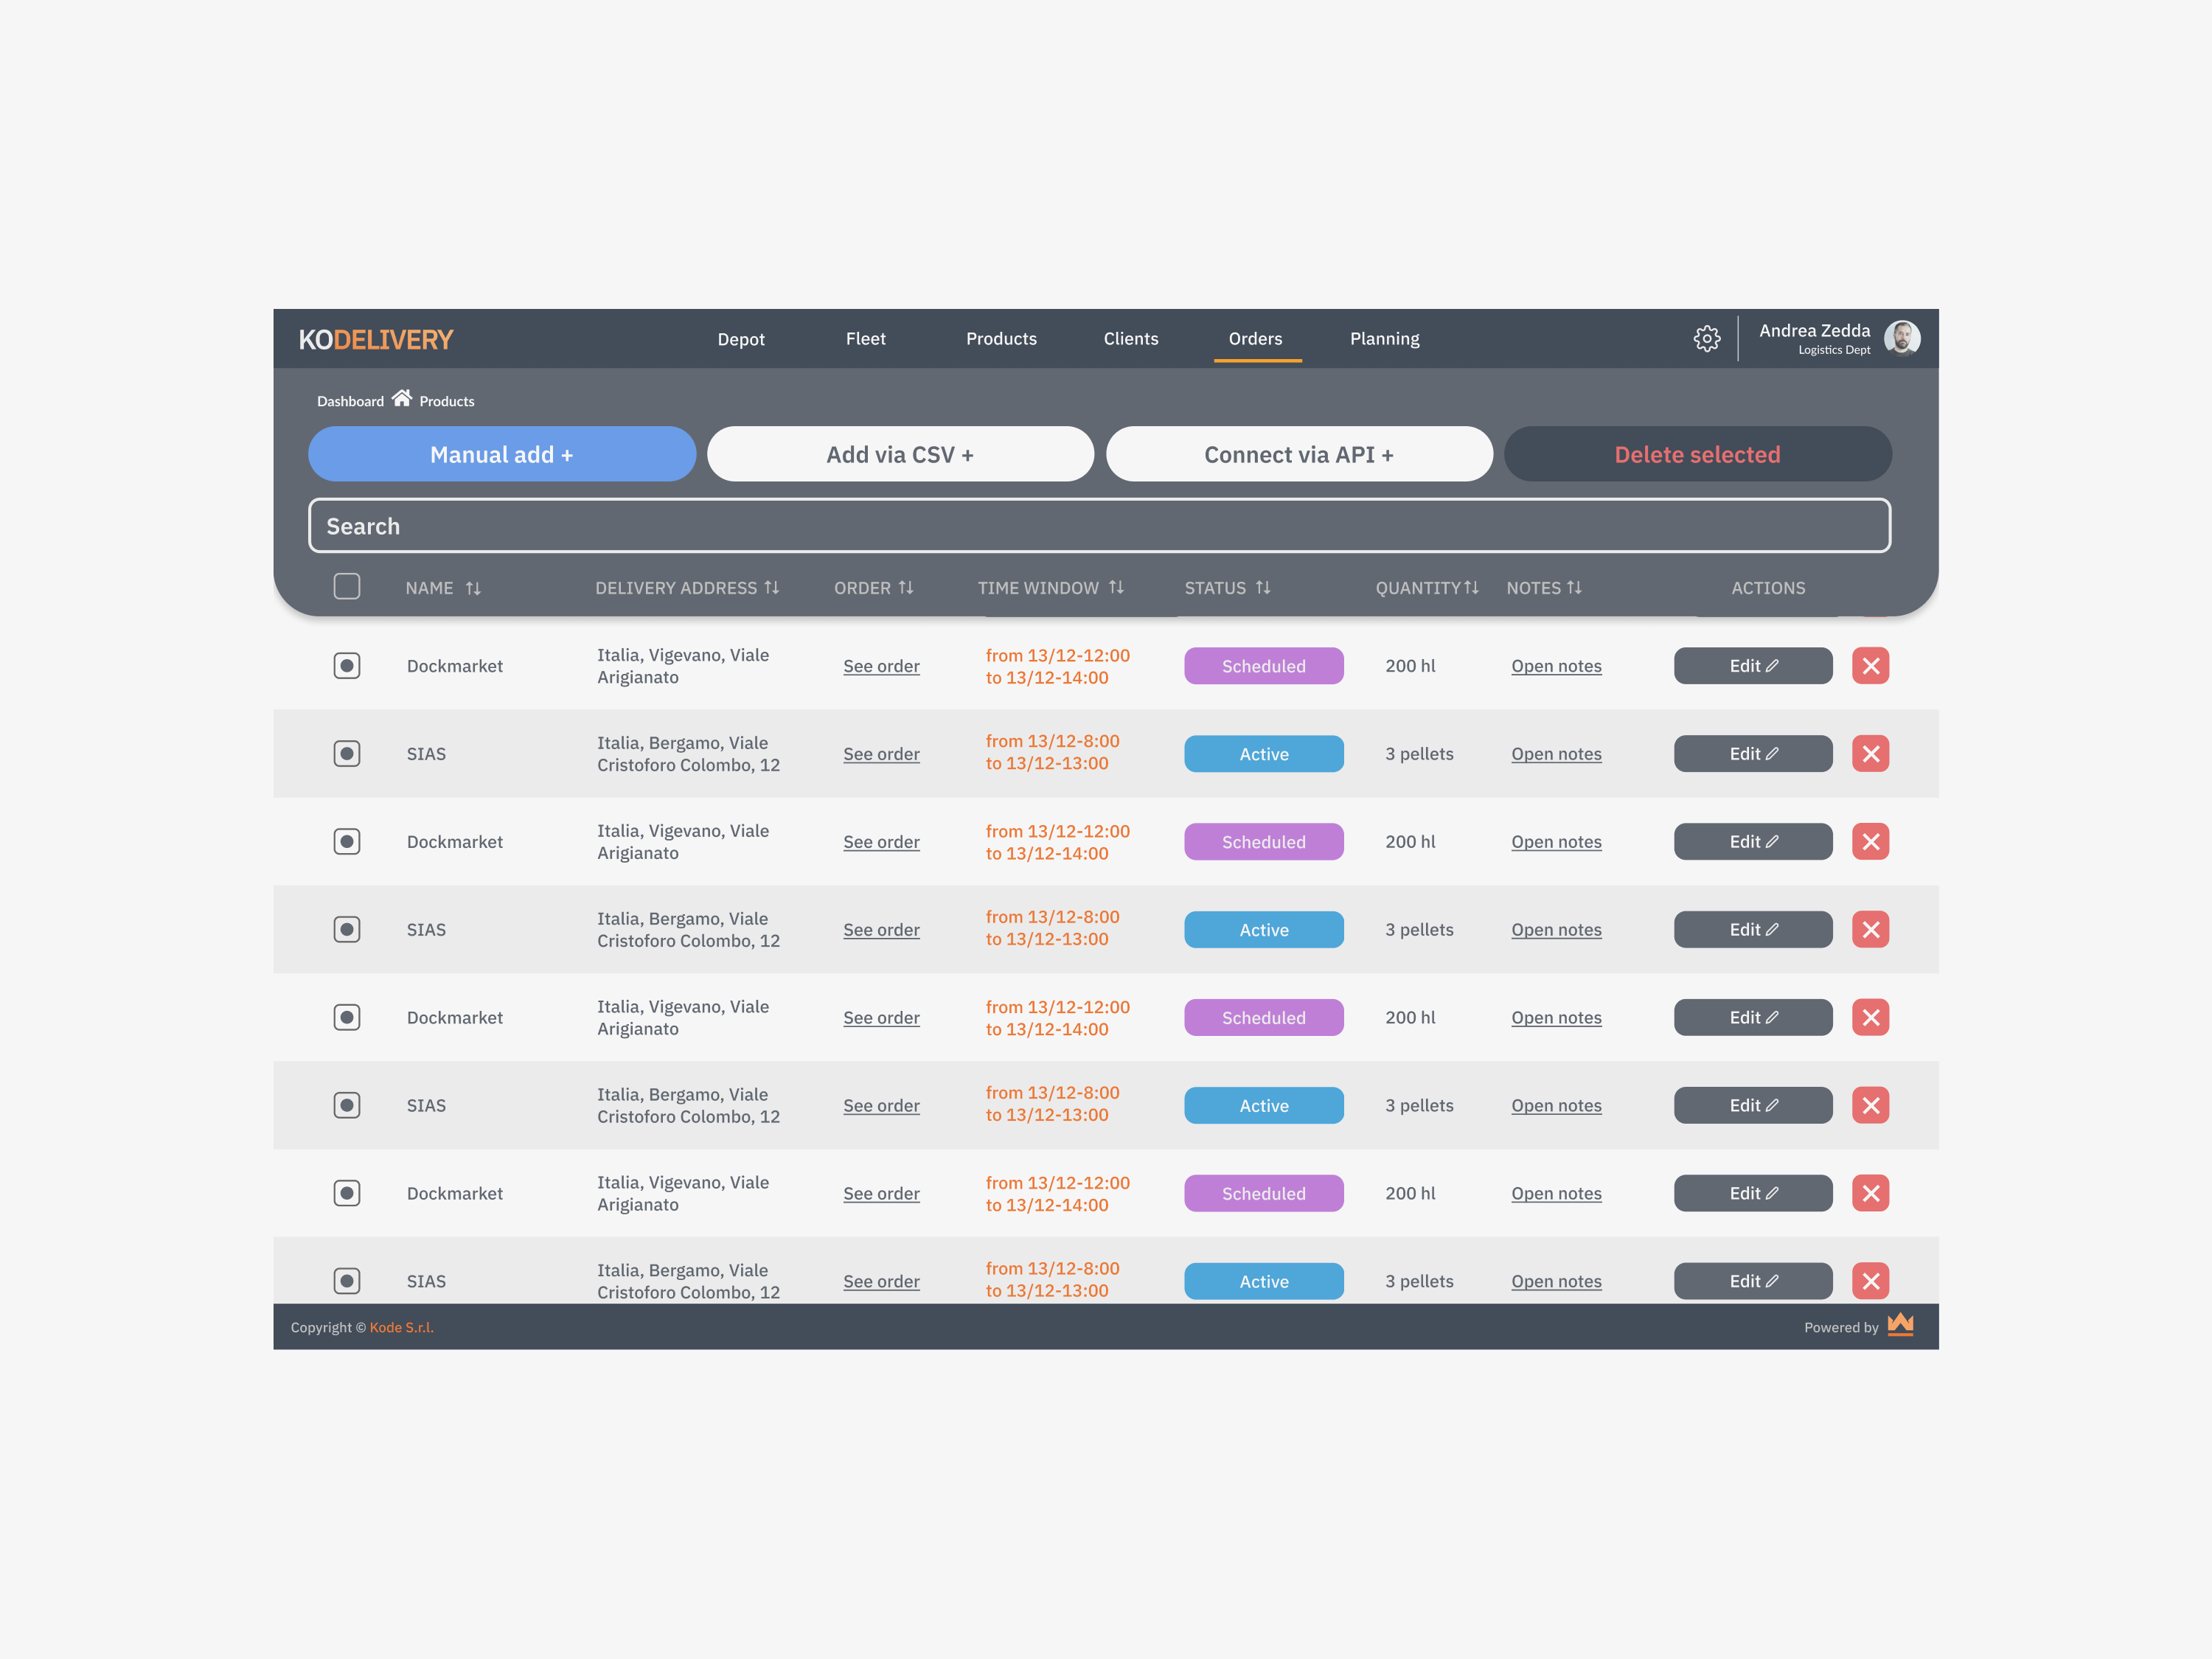The width and height of the screenshot is (2212, 1659).
Task: Delete the third SIAS row with red X
Action: click(1870, 1106)
